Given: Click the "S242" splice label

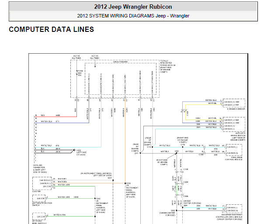Looking at the screenshot, I should point(98,199).
